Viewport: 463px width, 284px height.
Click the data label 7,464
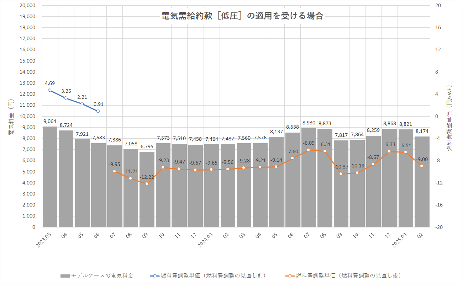click(x=211, y=139)
